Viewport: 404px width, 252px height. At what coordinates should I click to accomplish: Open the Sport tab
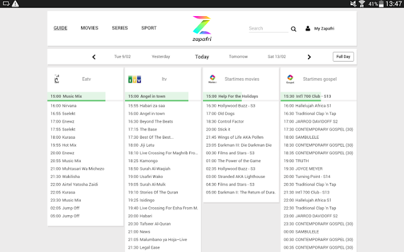point(149,28)
